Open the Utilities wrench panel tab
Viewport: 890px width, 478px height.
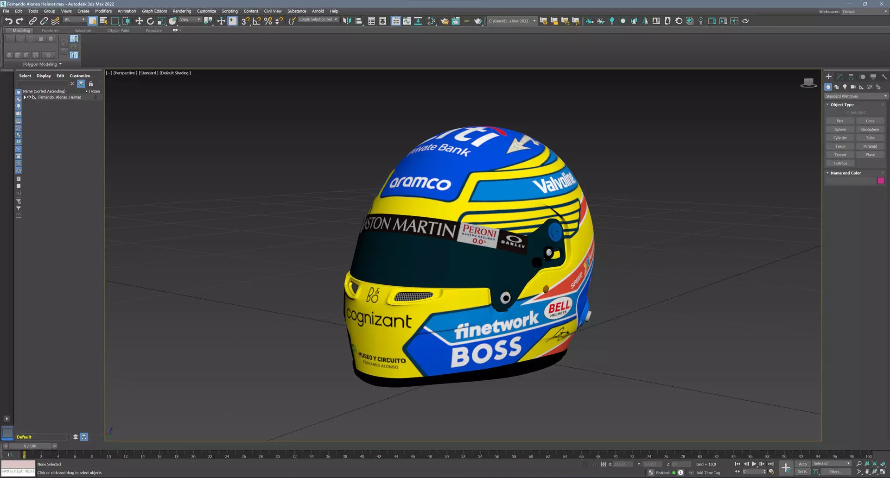point(884,77)
